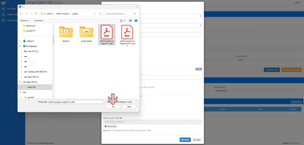Select the asus-f15 (C:) drive
Screen dimensions: 304x145
[33, 51]
